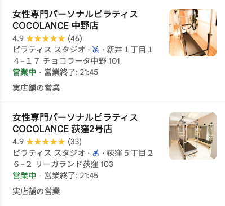Click 実店舗の営業 under Nakano listing
Screen dimensions: 225x206
pos(36,88)
